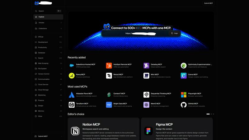Open the Context7 MCP icon
249x140 pixels.
tap(109, 95)
